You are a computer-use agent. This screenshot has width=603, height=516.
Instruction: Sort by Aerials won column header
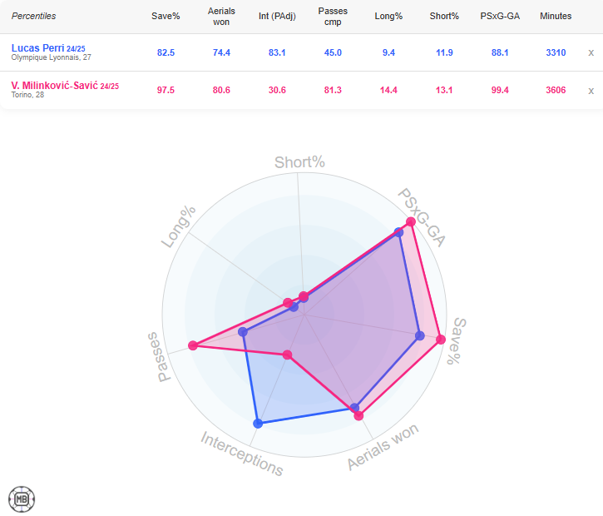[x=221, y=16]
